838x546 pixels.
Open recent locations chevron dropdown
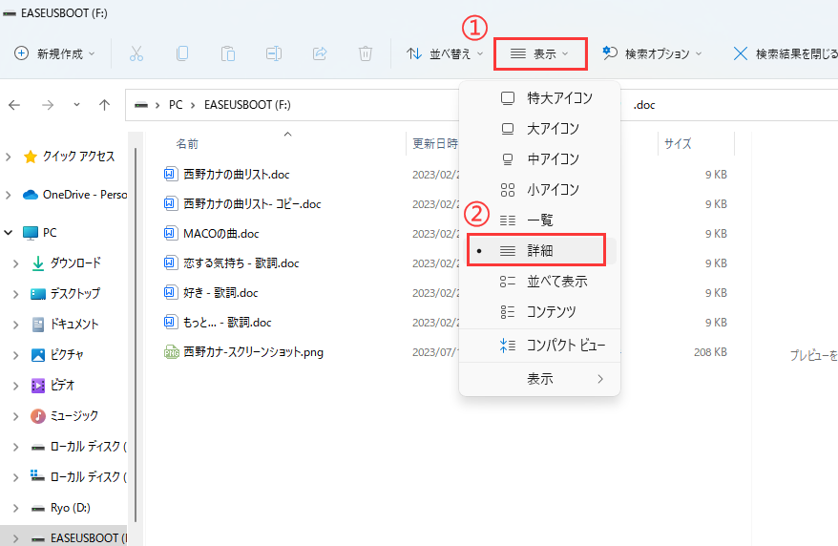tap(77, 105)
